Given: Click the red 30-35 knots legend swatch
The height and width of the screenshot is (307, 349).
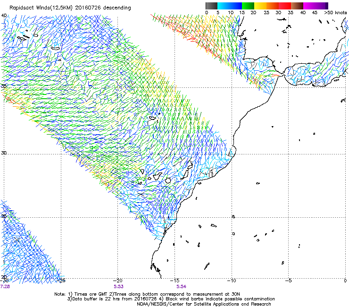Looking at the screenshot, I should 285,6.
